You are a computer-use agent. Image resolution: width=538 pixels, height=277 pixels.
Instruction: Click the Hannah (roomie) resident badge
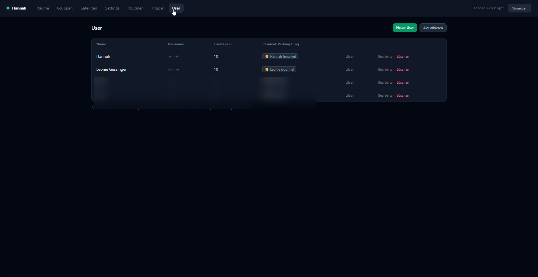point(280,57)
